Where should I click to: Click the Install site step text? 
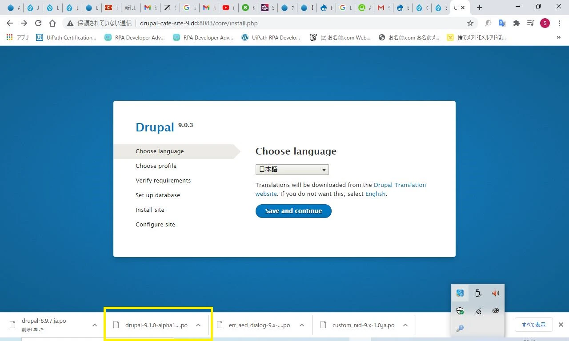pos(150,210)
